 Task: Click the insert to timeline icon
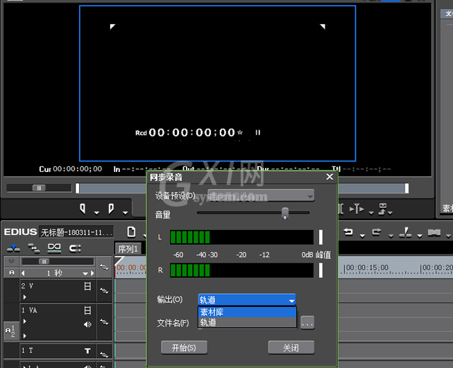357,209
